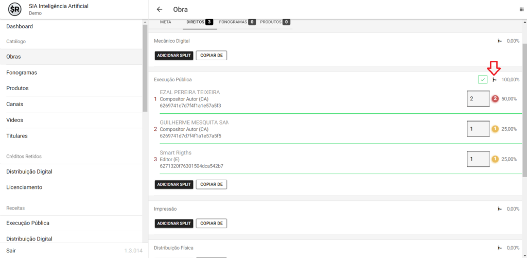Open the grid apps menu icon
The height and width of the screenshot is (258, 527).
click(x=522, y=9)
